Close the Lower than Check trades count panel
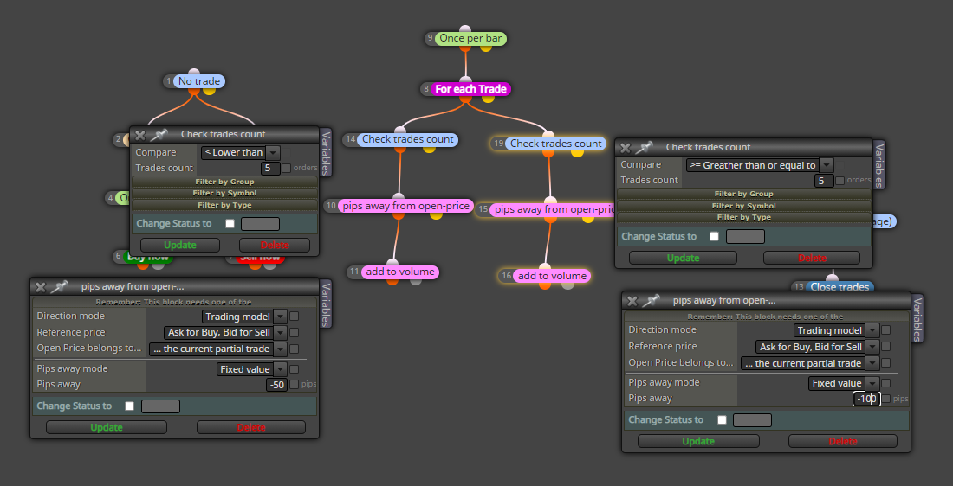 point(140,135)
